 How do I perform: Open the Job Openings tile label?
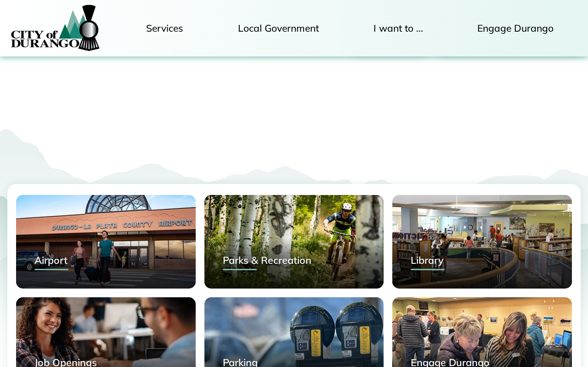coord(66,362)
